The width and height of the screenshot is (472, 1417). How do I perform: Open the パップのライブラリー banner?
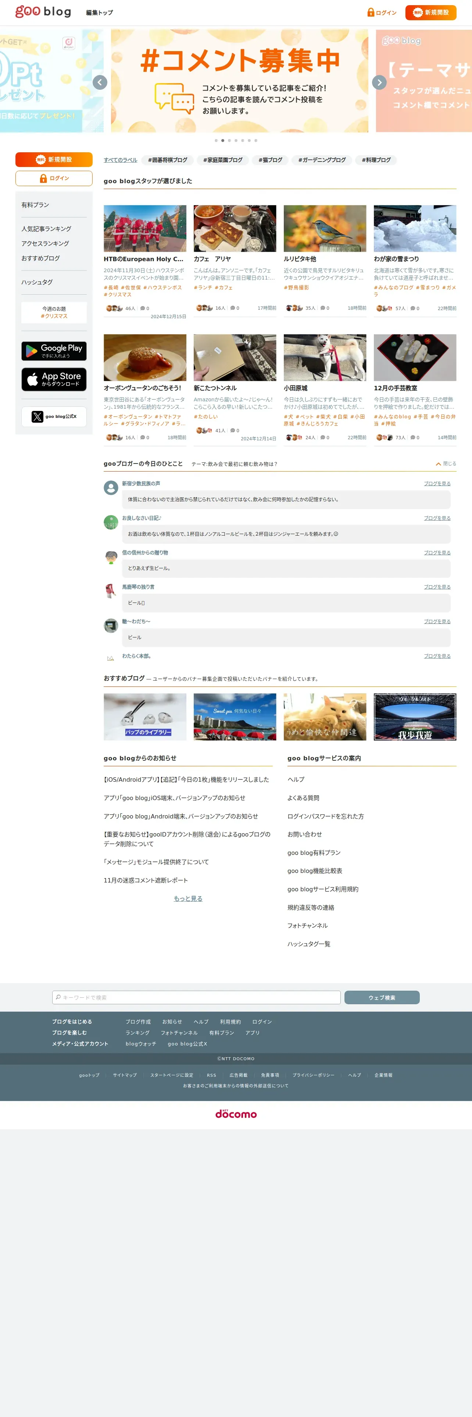[x=145, y=717]
